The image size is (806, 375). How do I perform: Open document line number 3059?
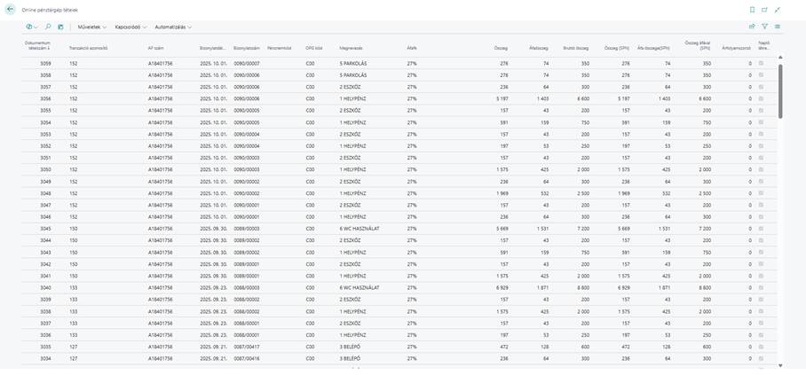(45, 63)
